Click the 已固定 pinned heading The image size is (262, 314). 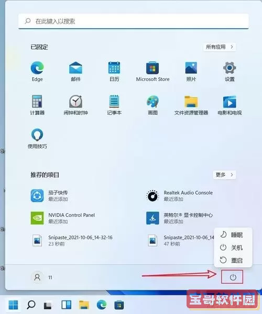tap(39, 47)
